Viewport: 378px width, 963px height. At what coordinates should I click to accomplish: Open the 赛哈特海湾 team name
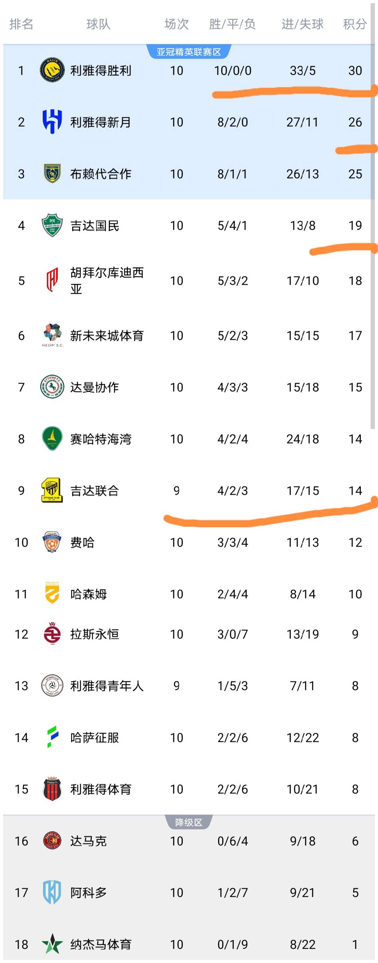pyautogui.click(x=101, y=439)
